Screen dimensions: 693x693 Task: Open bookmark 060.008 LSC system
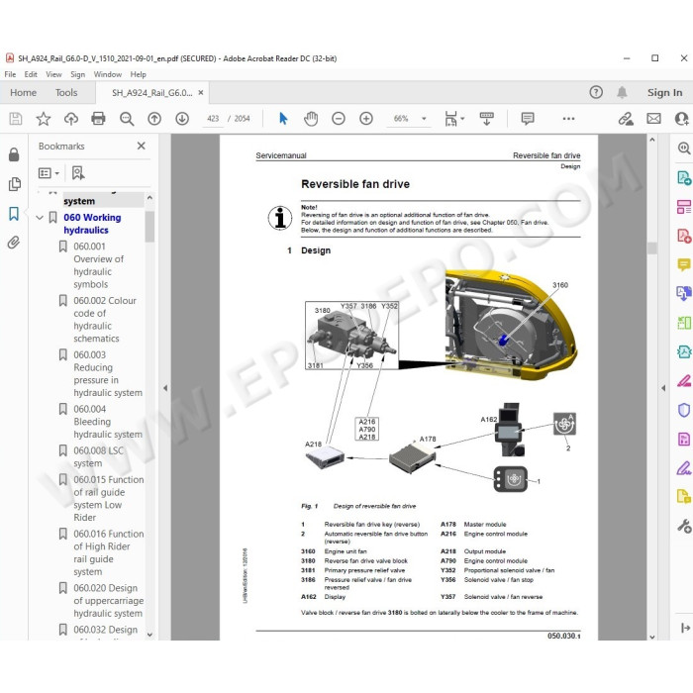(x=98, y=456)
